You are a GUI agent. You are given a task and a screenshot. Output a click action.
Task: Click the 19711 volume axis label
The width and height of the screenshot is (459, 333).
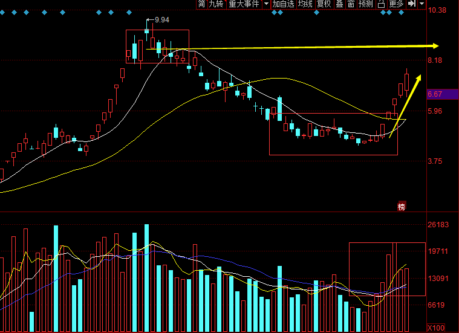point(438,251)
